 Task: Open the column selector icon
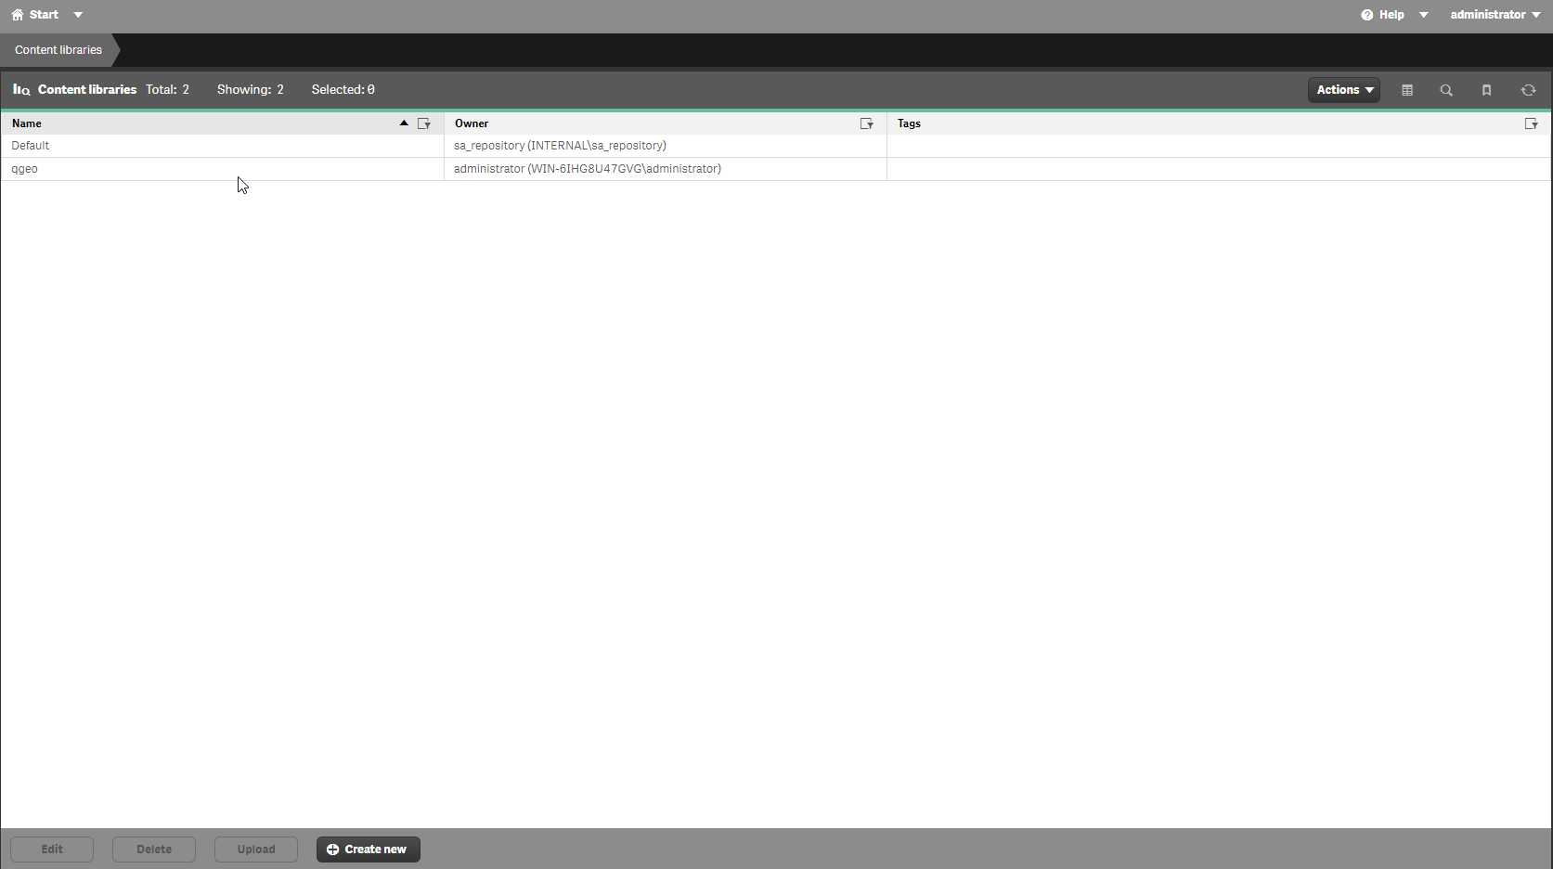1407,90
